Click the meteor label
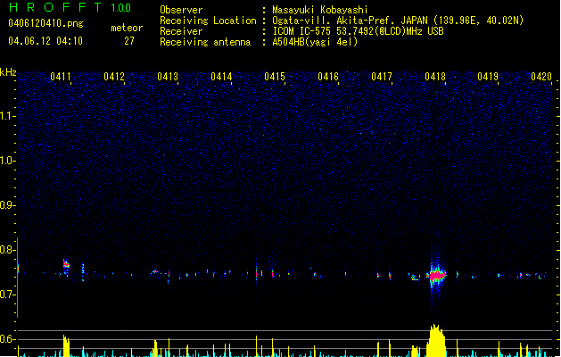 point(127,28)
